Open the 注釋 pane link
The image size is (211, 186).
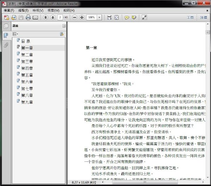pos(204,18)
